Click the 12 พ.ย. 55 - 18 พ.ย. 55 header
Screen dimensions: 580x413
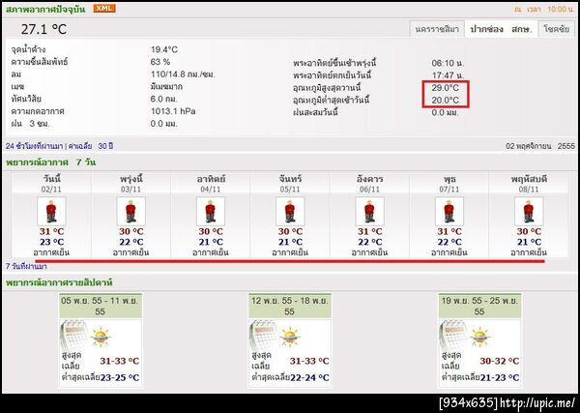(x=290, y=306)
